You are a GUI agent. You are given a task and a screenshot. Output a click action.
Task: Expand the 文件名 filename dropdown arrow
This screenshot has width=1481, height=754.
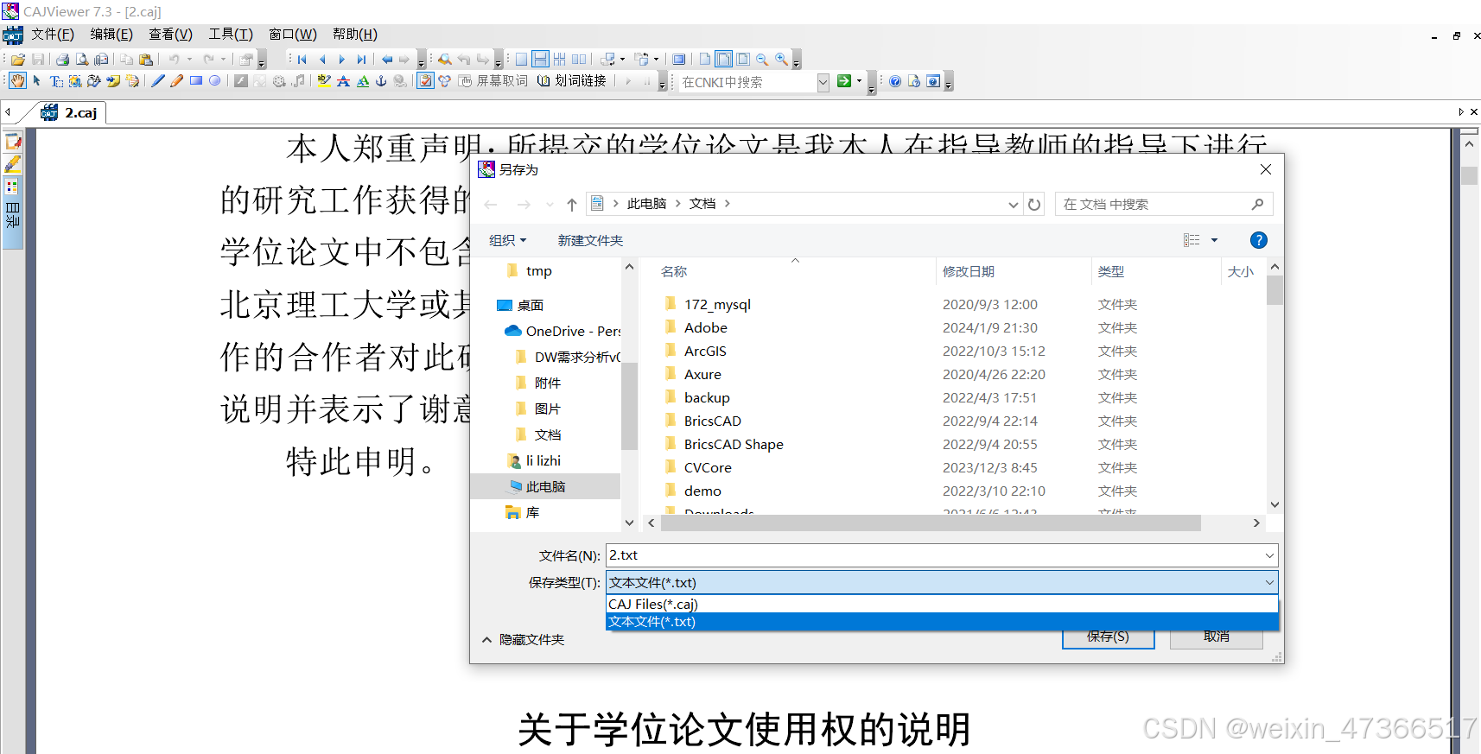pyautogui.click(x=1269, y=555)
